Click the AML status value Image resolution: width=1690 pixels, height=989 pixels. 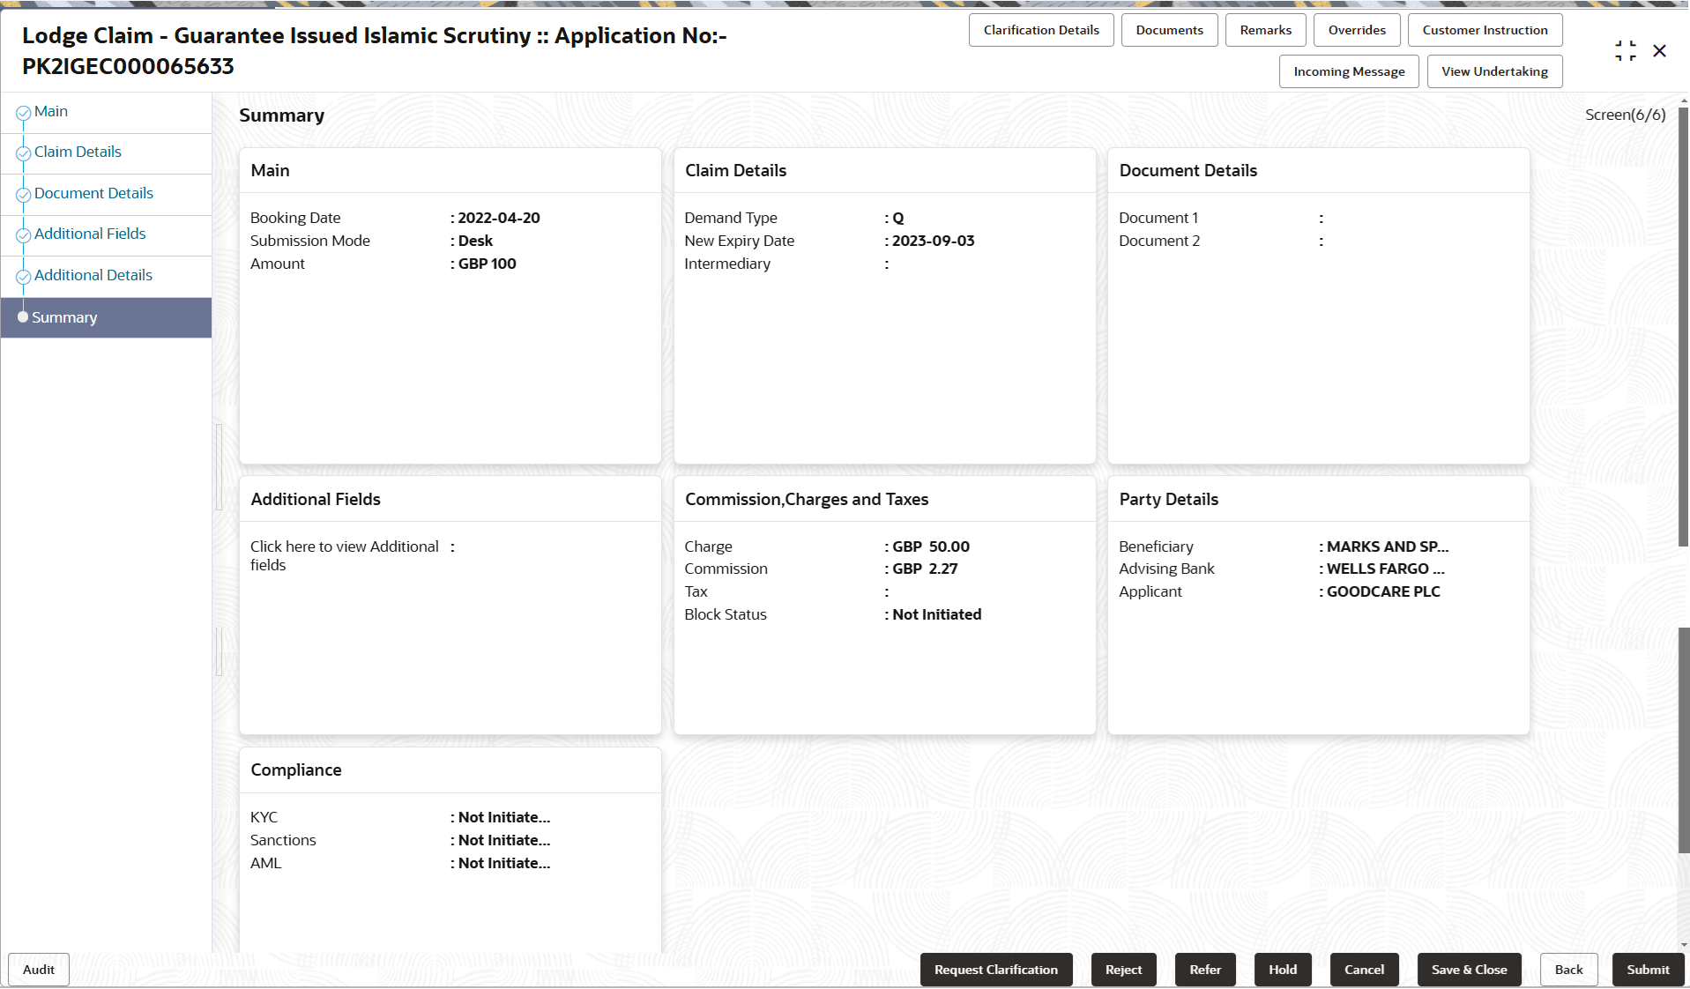[504, 863]
